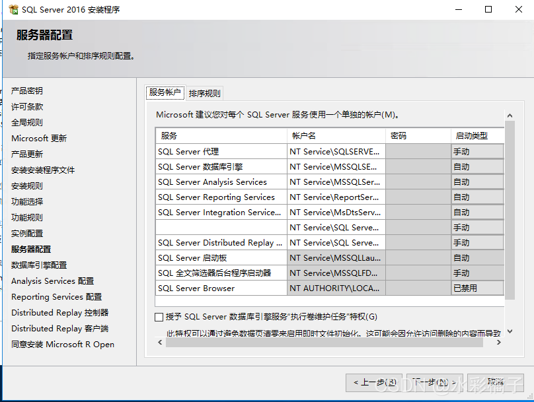This screenshot has height=402, width=534.
Task: Click the 启动类型 column header
Action: (477, 136)
